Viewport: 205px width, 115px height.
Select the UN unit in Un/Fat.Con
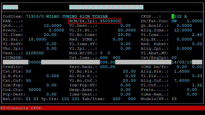coord(174,21)
